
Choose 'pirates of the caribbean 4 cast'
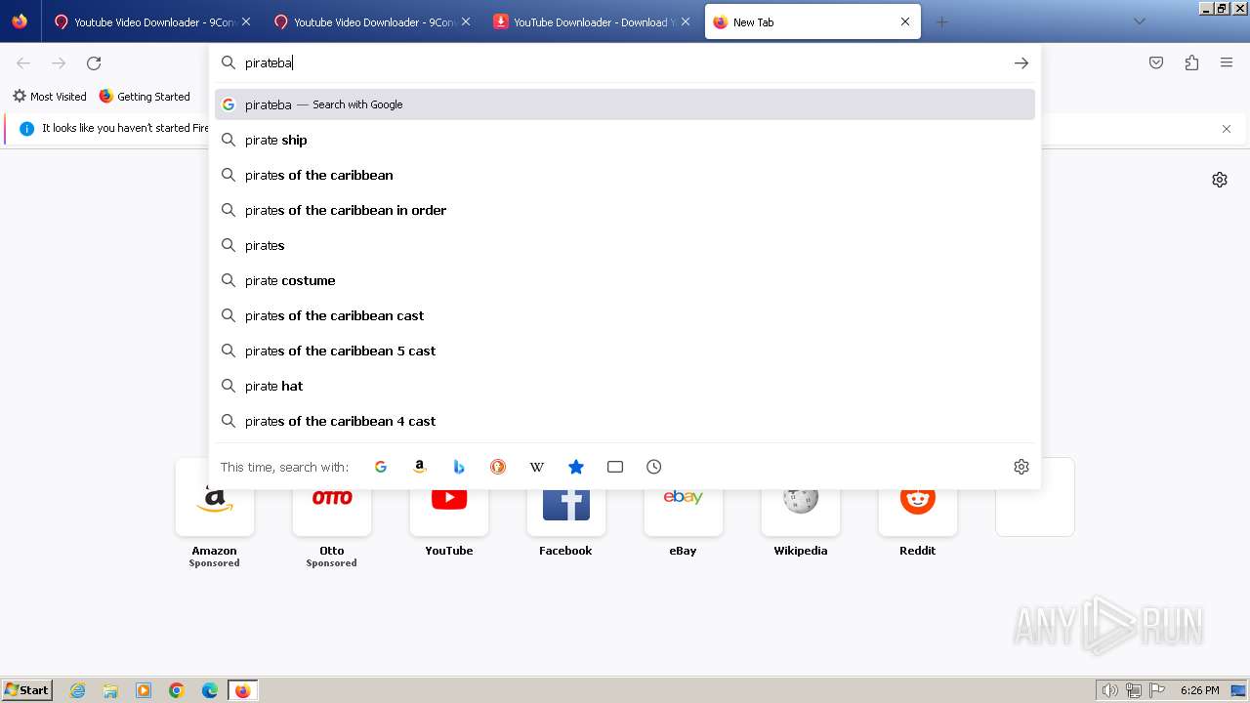point(625,421)
